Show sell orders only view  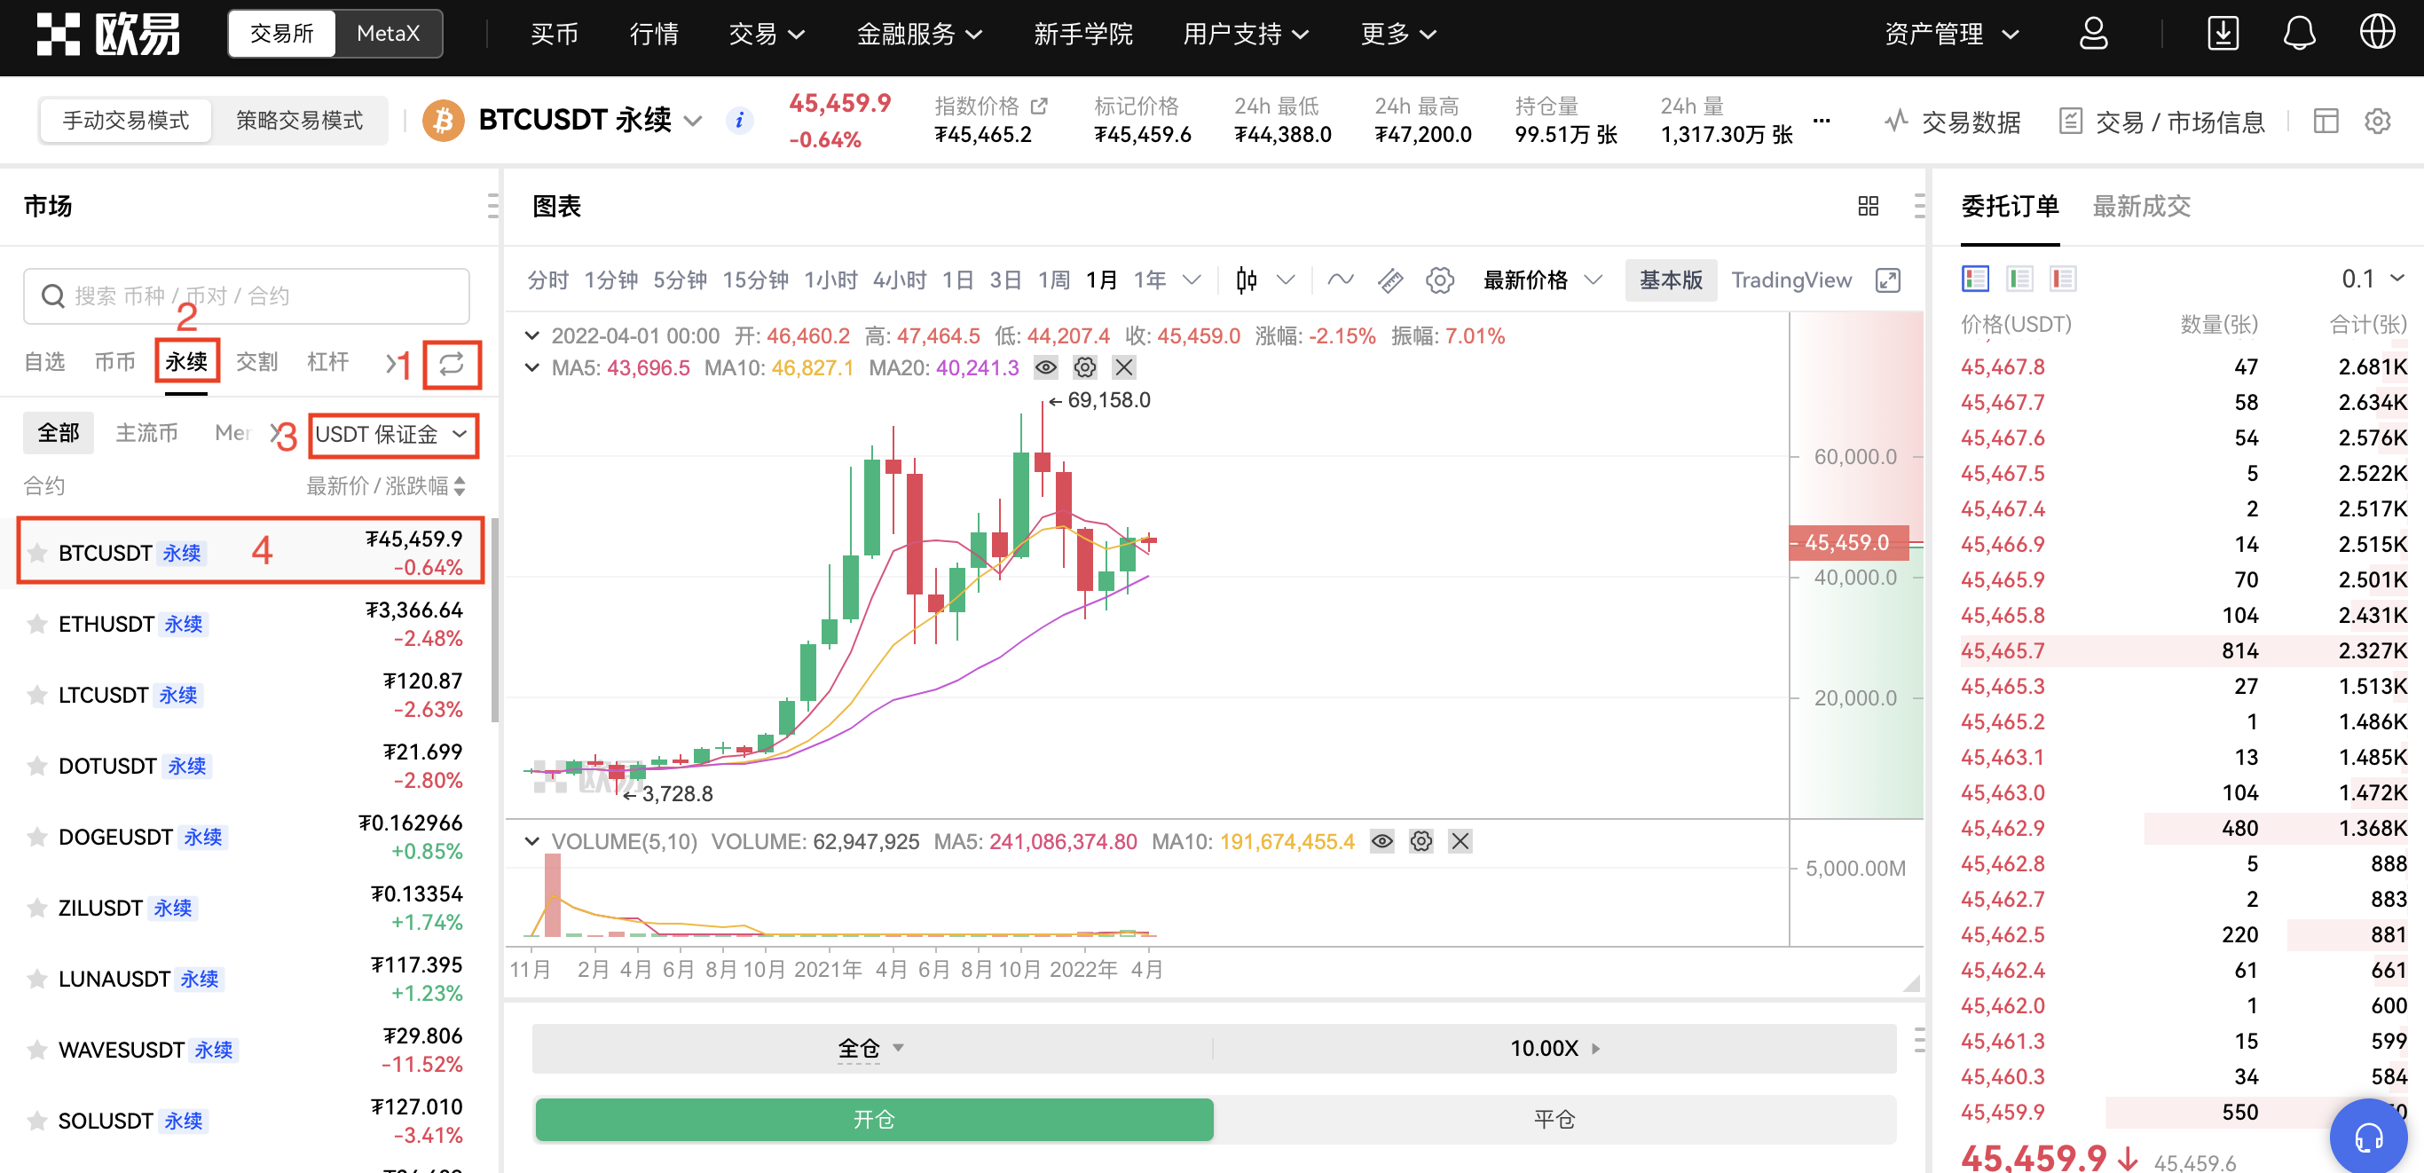[2063, 279]
